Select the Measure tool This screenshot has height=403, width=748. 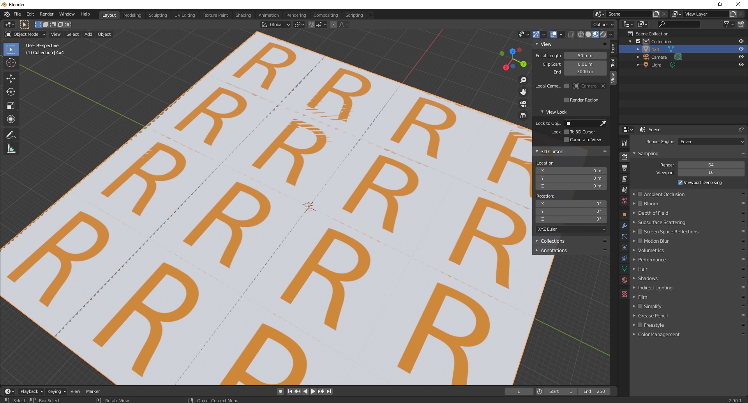coord(11,149)
